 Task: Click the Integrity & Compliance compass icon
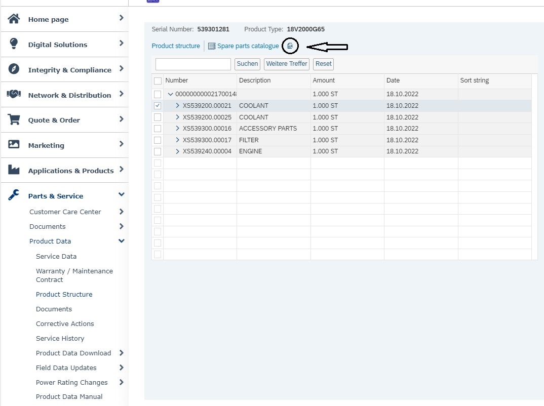(14, 69)
